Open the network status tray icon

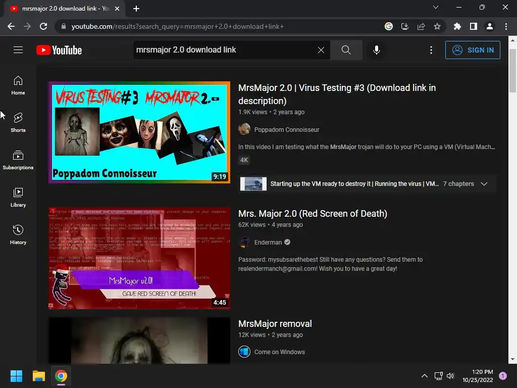point(439,376)
